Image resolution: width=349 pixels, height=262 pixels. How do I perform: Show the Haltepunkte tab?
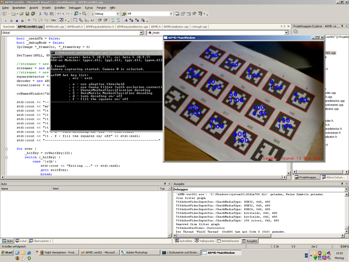click(205, 241)
